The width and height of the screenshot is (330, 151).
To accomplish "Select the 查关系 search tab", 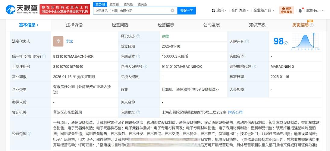I will 143,4.
